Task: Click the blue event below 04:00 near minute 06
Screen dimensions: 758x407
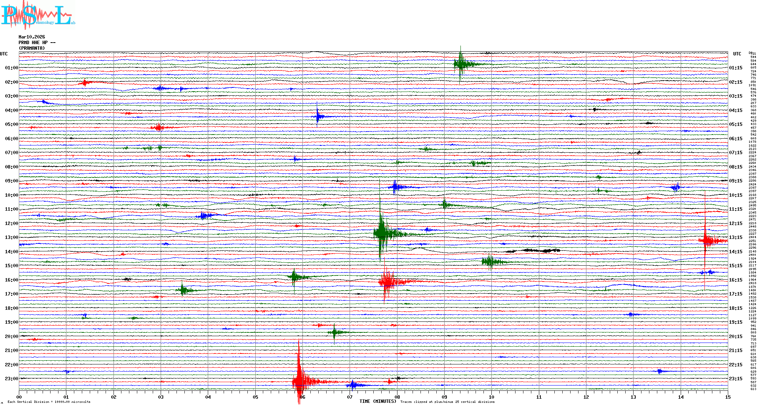Action: click(318, 116)
